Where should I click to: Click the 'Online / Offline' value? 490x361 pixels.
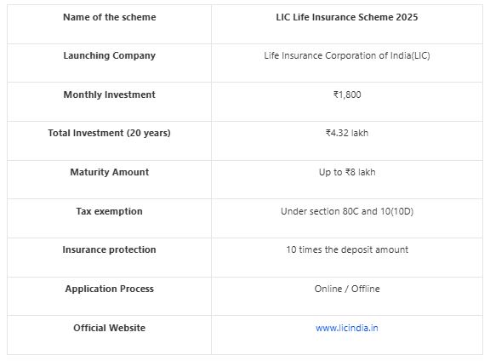coord(347,289)
